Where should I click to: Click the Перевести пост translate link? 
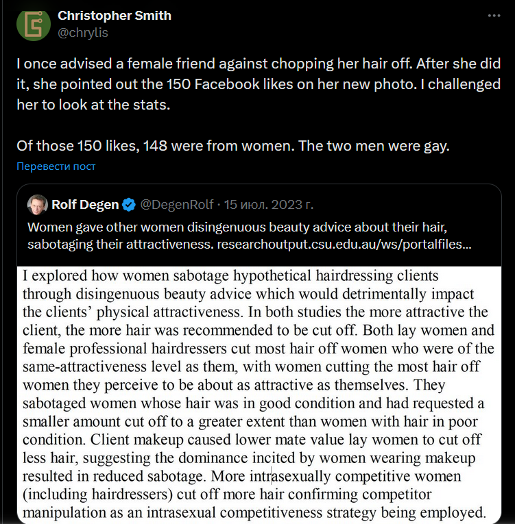(56, 166)
